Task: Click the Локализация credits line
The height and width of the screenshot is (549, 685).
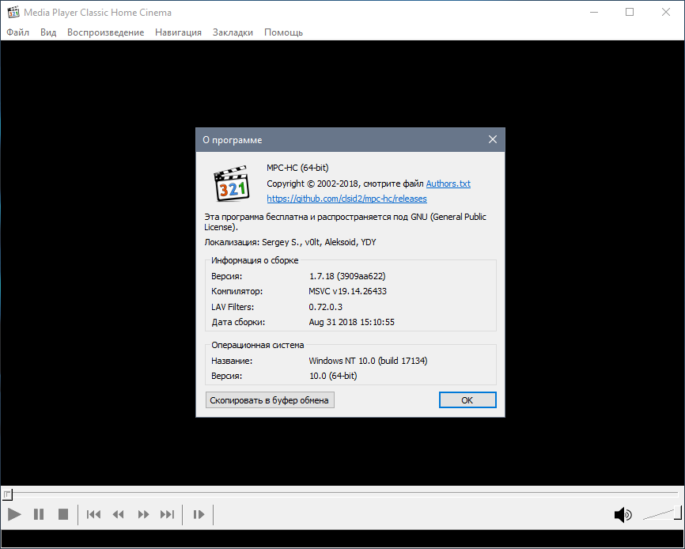Action: (290, 242)
